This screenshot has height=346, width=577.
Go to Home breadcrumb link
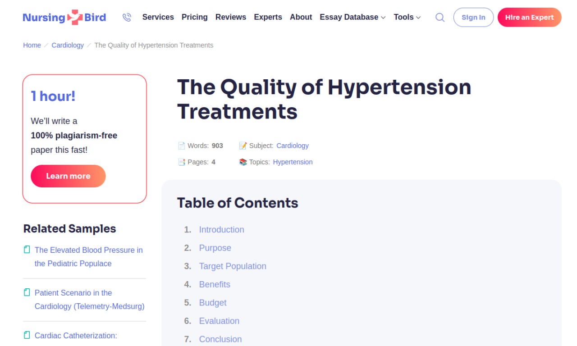pyautogui.click(x=32, y=45)
